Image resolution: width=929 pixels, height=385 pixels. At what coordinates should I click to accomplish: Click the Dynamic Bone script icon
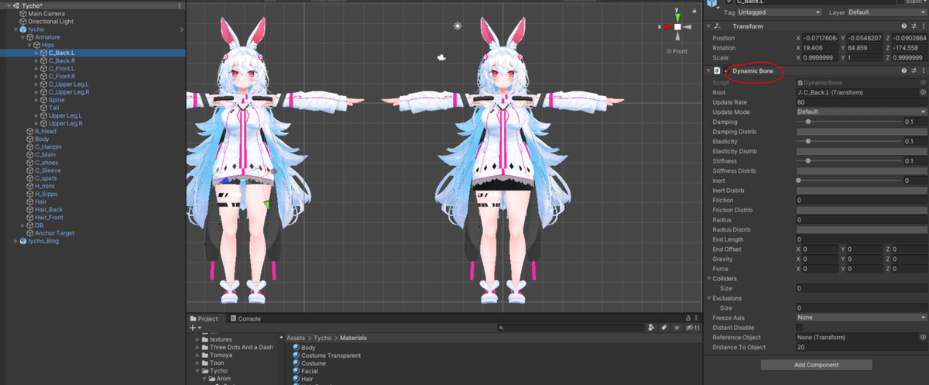click(717, 70)
